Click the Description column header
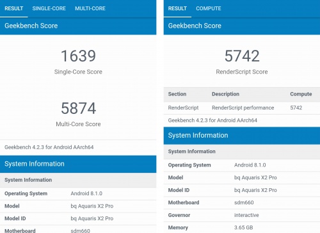 click(225, 94)
